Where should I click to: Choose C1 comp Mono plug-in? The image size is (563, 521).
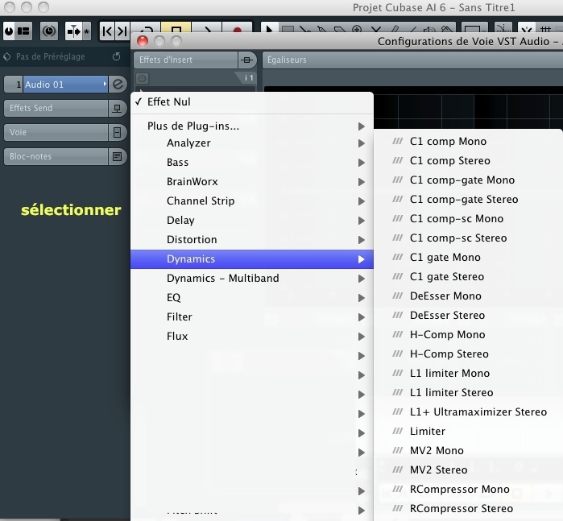468,142
